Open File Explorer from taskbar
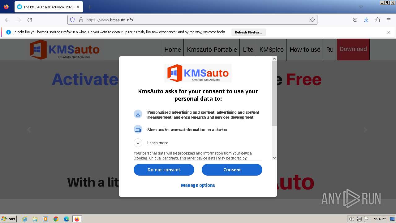Screen dimensions: 396x223 point(35,219)
